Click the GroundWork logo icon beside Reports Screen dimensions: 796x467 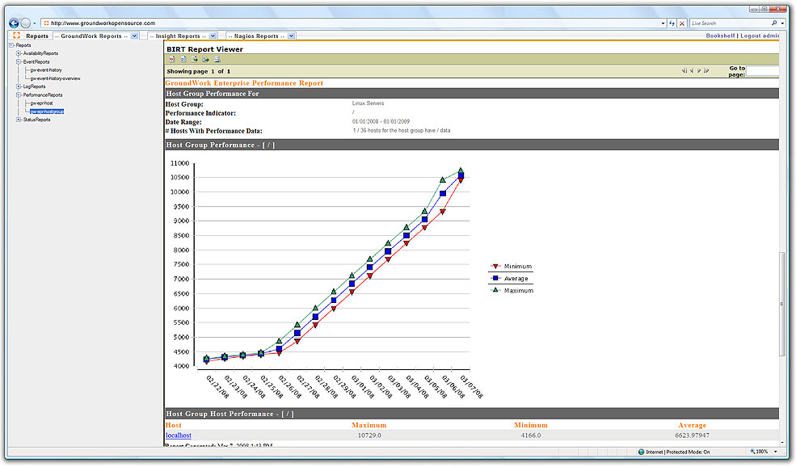pyautogui.click(x=17, y=36)
